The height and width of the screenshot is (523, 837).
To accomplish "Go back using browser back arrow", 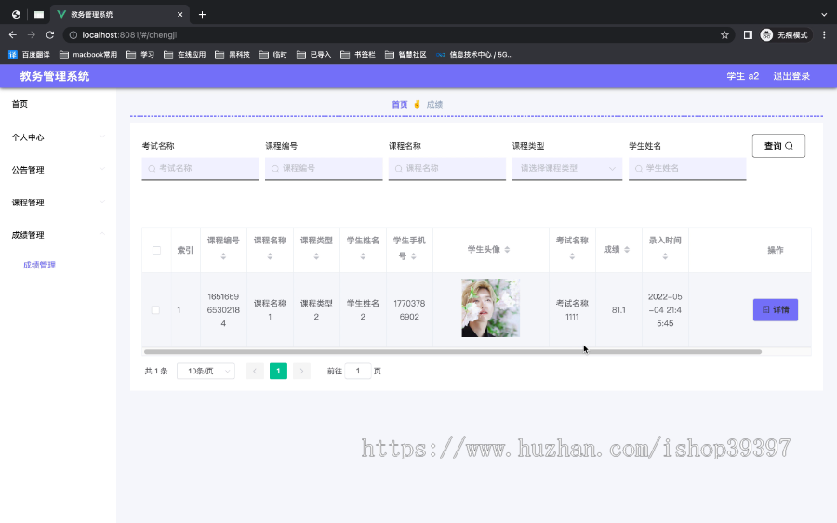I will click(13, 34).
